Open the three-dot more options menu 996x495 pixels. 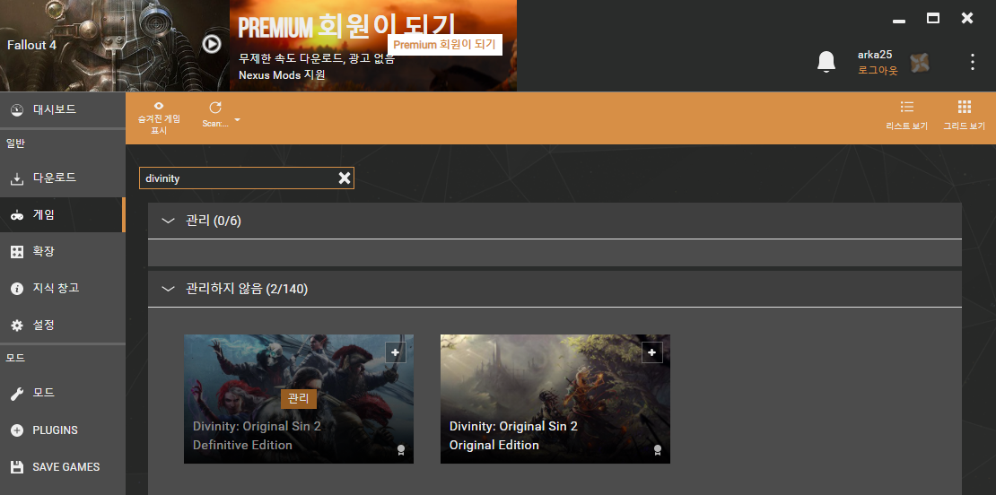(972, 62)
